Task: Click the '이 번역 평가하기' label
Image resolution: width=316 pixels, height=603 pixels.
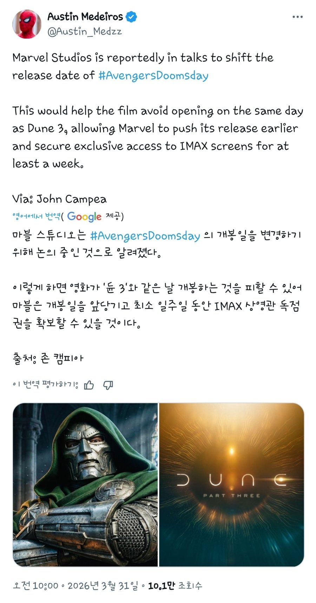Action: tap(45, 385)
